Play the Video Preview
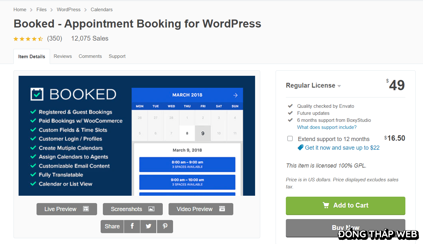Image resolution: width=423 pixels, height=244 pixels. click(x=201, y=209)
